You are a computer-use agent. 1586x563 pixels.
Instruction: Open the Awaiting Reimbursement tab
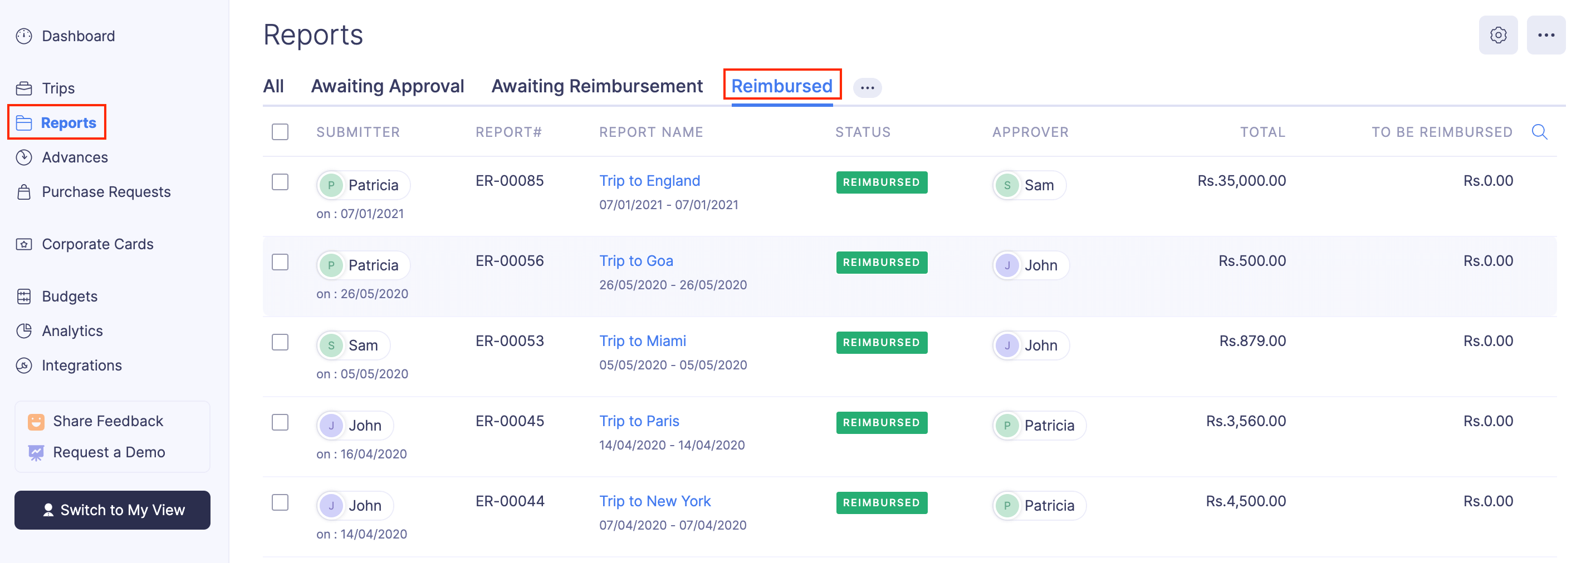click(x=596, y=86)
